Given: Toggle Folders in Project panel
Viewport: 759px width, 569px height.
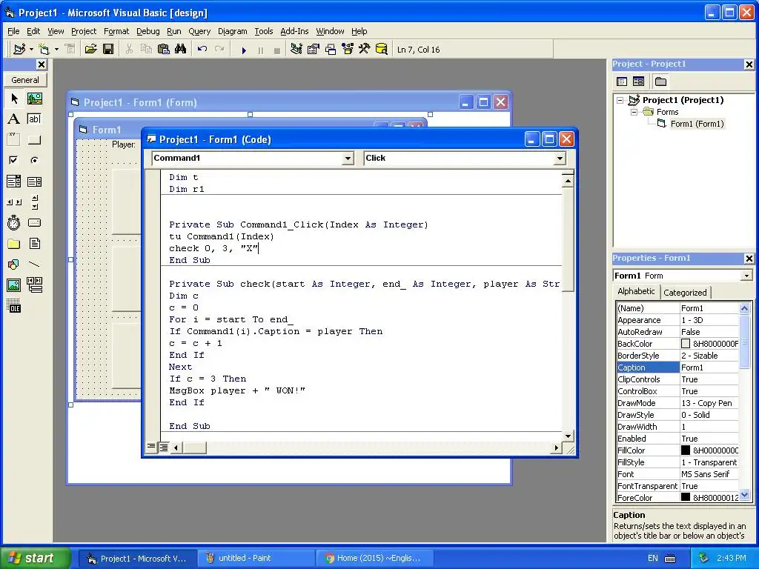Looking at the screenshot, I should pos(660,81).
